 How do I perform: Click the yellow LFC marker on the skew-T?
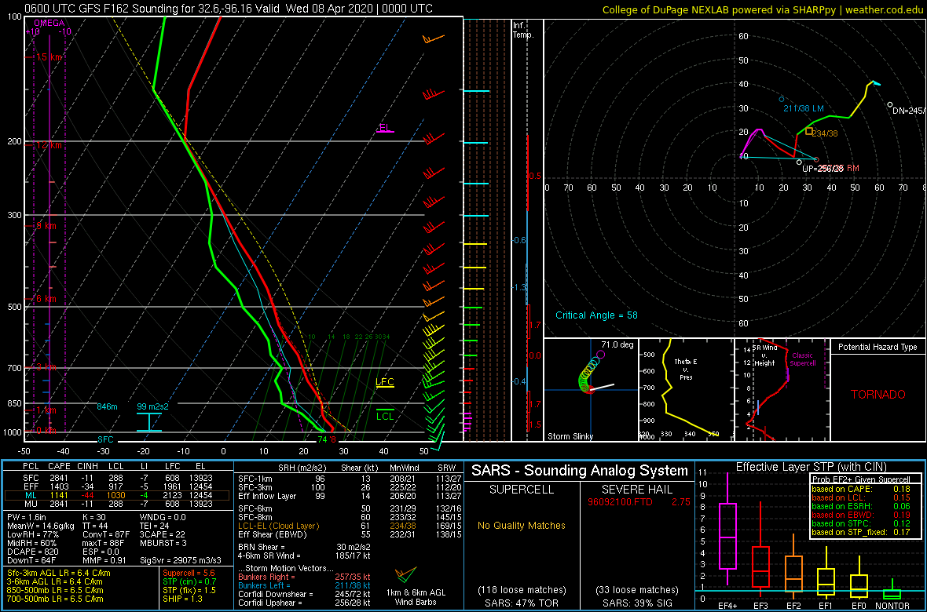tap(385, 383)
